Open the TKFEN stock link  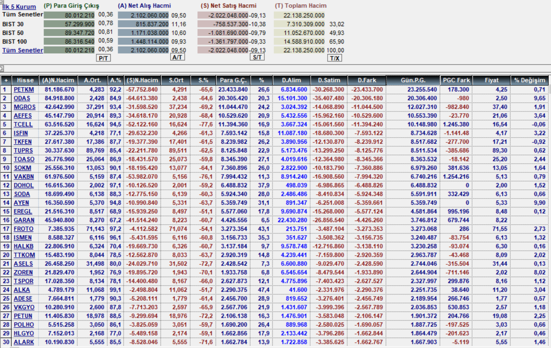coord(23,142)
